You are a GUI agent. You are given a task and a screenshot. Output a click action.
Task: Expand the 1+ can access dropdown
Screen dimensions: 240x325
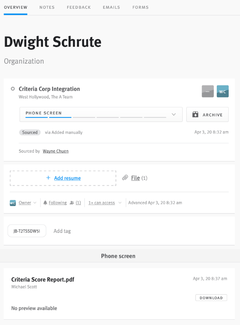pos(105,202)
